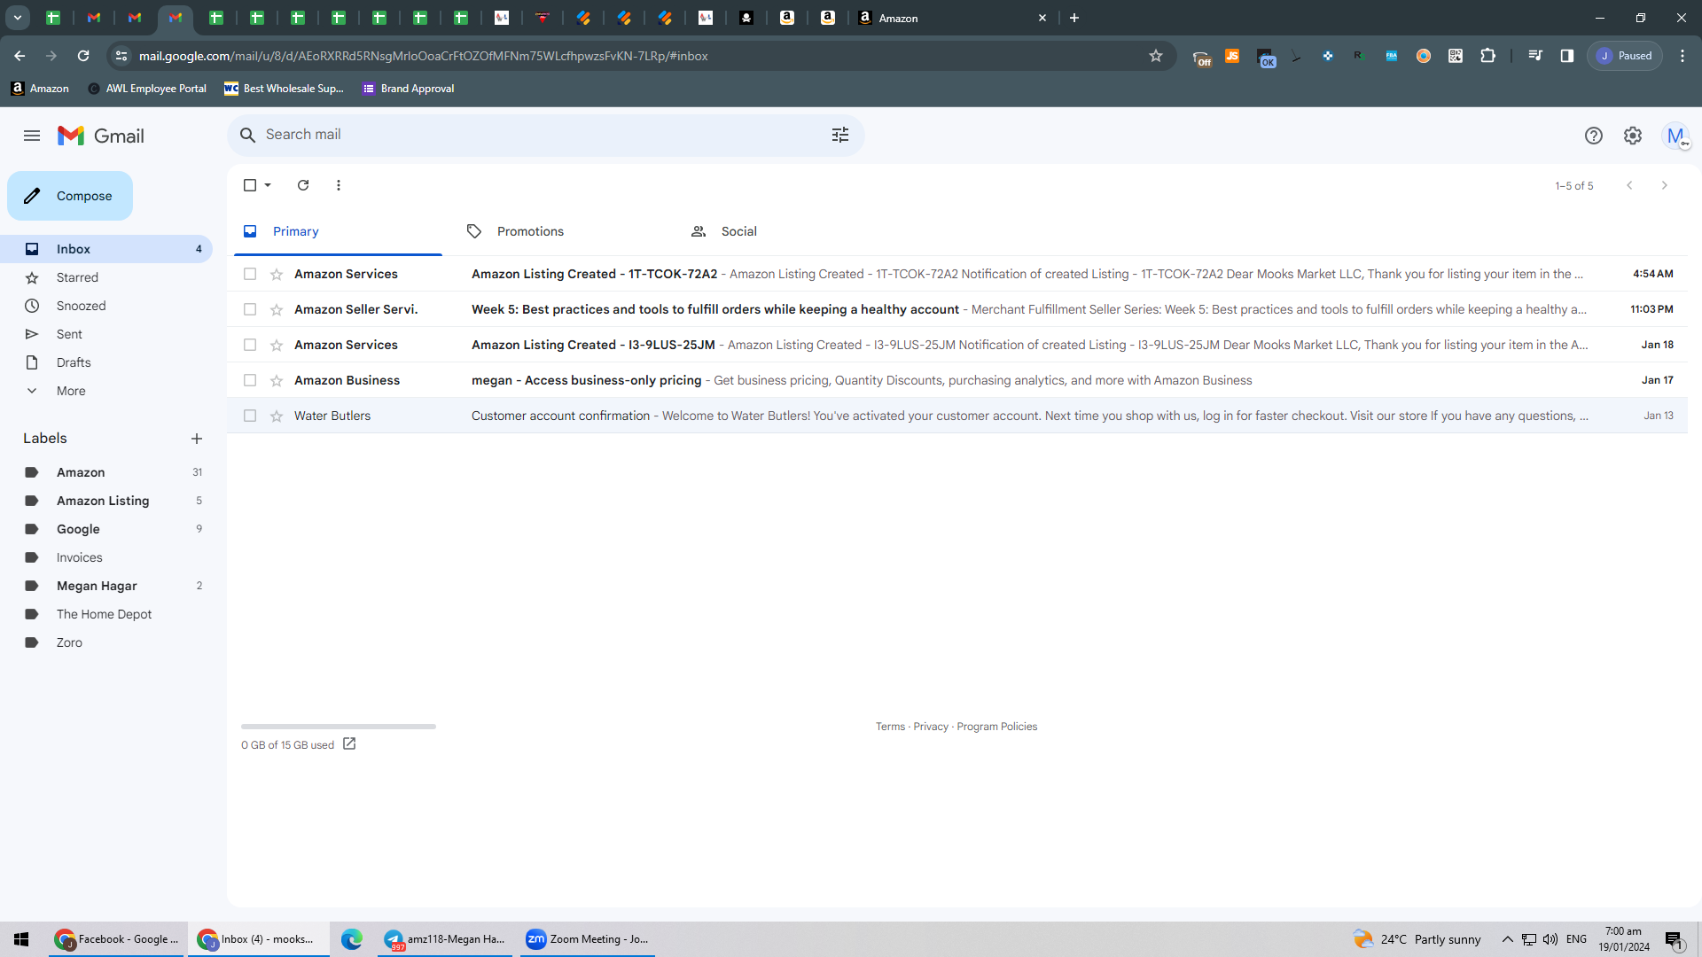The height and width of the screenshot is (957, 1702).
Task: Open Gmail main menu hamburger icon
Action: pyautogui.click(x=32, y=136)
